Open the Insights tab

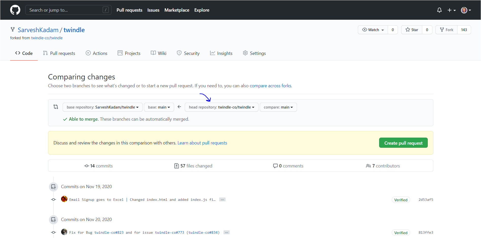tap(221, 53)
